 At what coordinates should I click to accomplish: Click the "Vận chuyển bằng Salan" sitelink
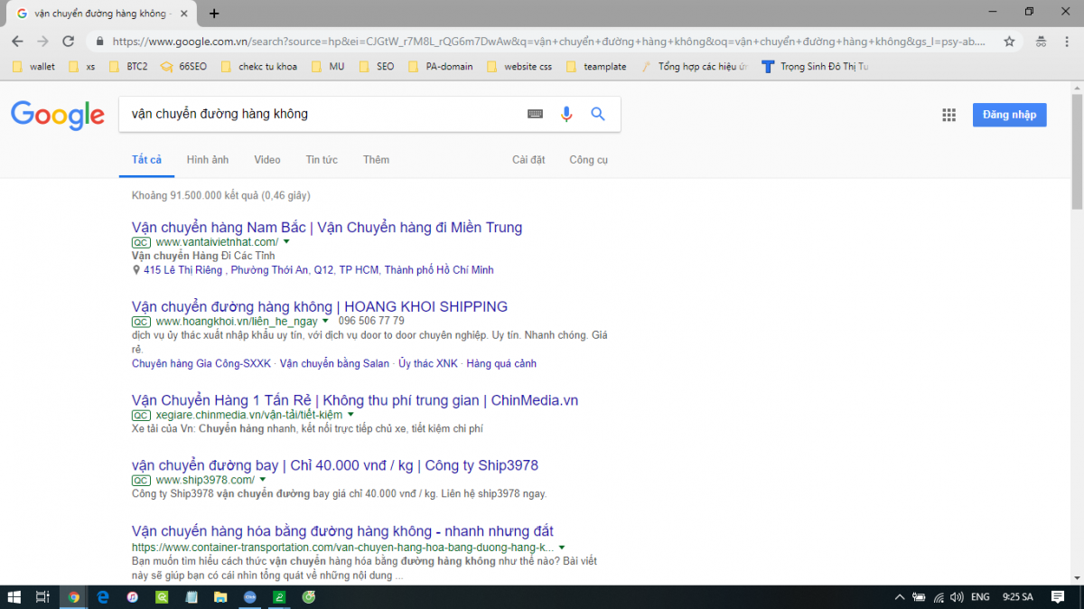[334, 364]
